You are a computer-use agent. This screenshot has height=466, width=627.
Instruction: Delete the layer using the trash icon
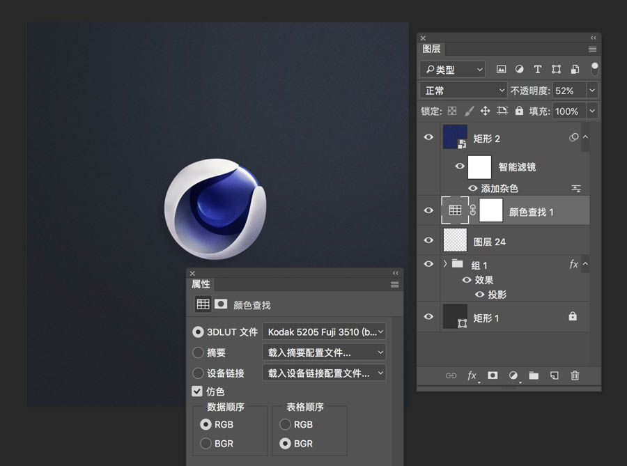[575, 375]
